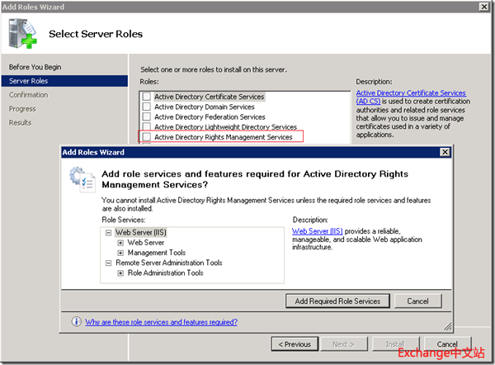Open the 'Why are these role services required' link

[161, 322]
